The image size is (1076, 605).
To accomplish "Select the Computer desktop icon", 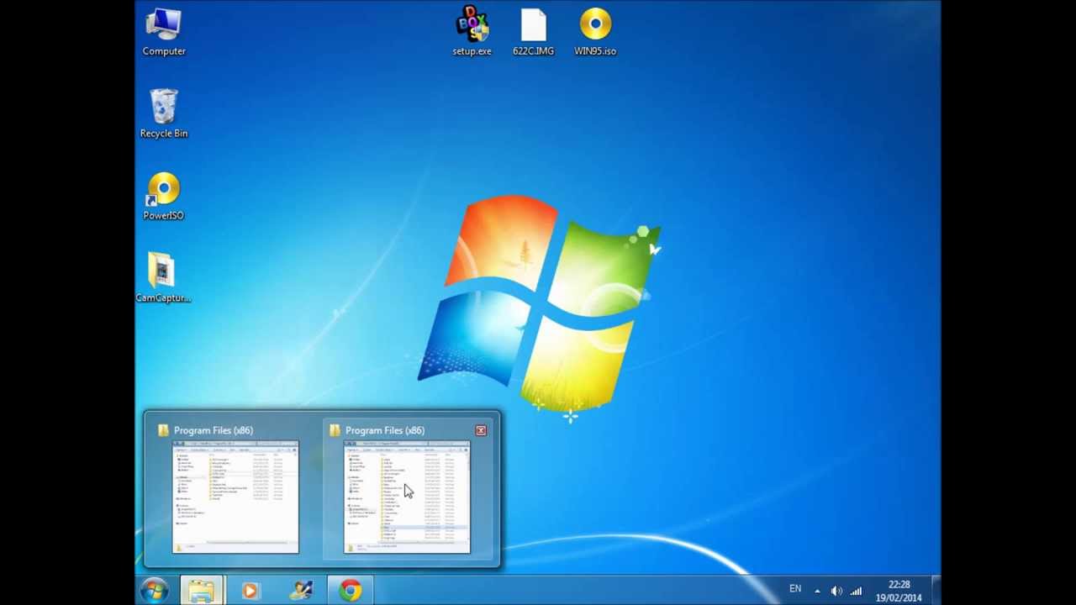I will point(164,32).
